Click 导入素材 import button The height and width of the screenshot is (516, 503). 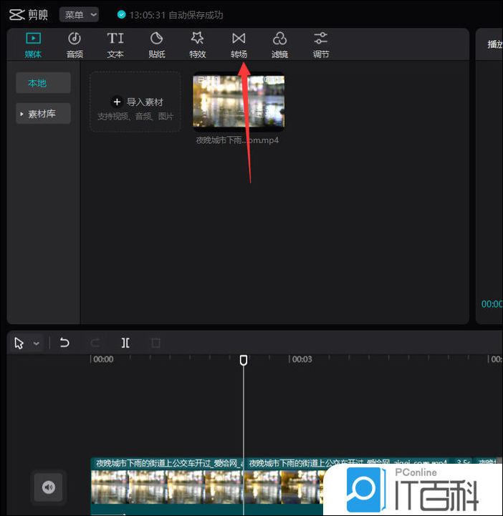135,102
